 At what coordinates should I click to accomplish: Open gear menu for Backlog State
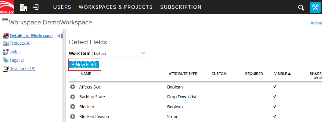tap(73, 97)
